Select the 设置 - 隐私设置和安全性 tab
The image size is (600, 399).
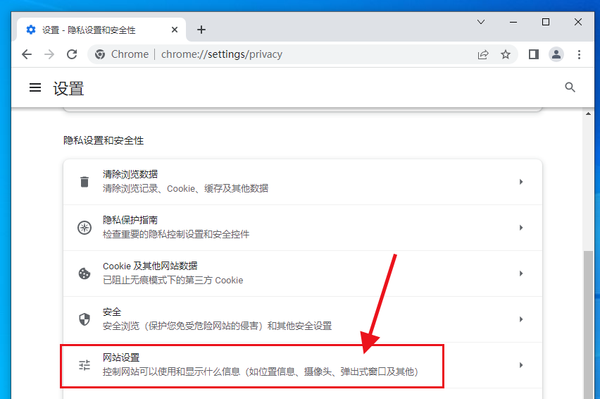[x=101, y=30]
